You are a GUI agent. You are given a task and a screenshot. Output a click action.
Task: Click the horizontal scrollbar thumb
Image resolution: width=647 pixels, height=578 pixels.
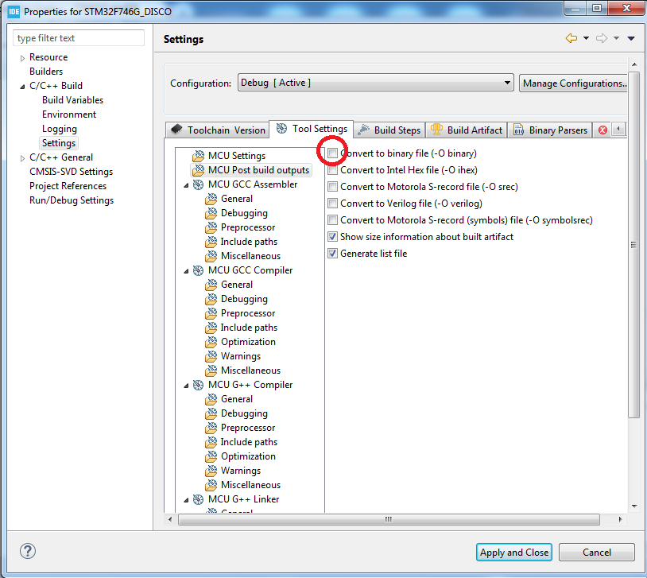click(389, 519)
